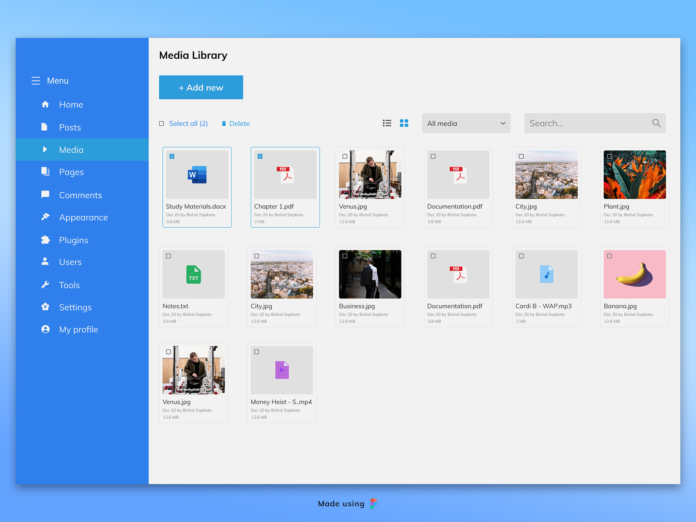Collapse the sidebar using the Menu hamburger

pos(36,80)
